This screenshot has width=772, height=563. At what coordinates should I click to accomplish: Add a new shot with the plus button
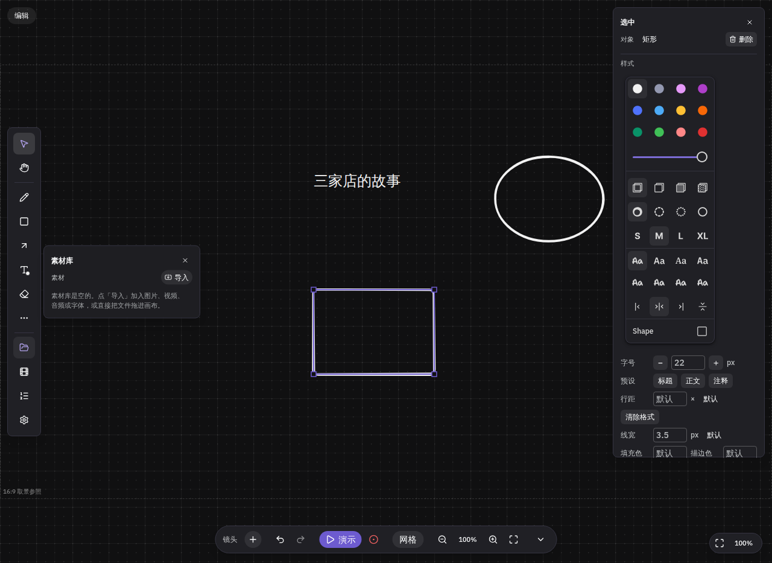(x=253, y=539)
